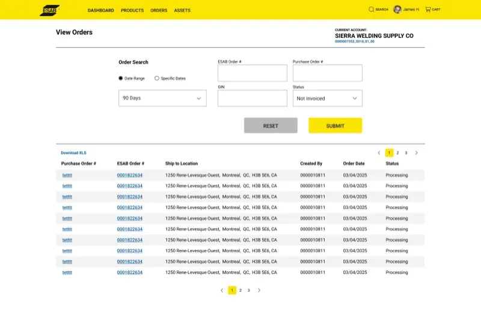Viewport: 481px width, 310px height.
Task: Click the James H. username text
Action: [x=411, y=10]
